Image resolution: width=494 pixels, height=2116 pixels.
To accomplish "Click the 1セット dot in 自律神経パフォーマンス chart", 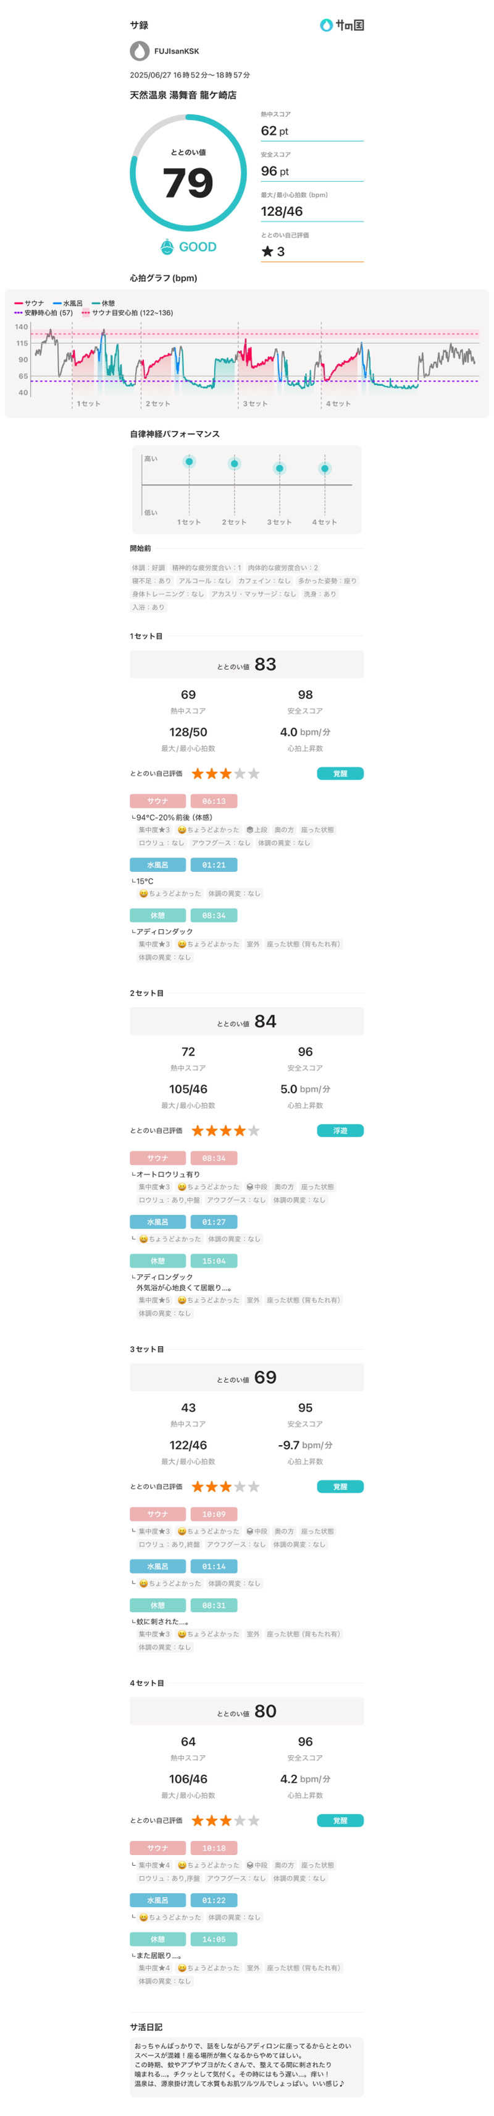I will 189,462.
